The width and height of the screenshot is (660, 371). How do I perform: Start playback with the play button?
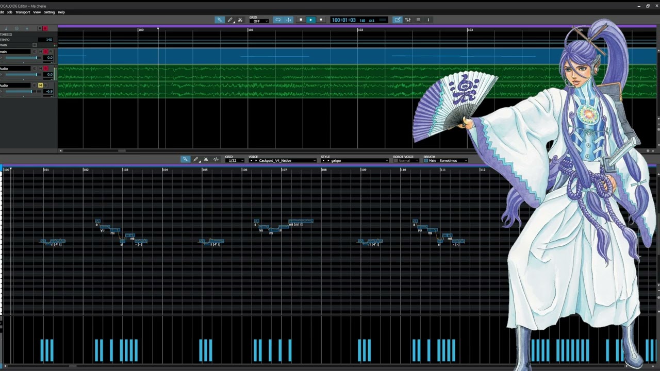click(x=310, y=20)
